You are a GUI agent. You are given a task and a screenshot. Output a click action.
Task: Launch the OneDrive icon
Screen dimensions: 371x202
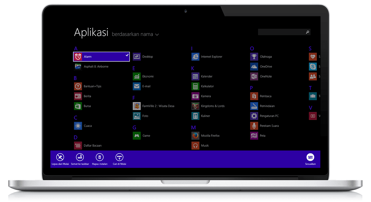pyautogui.click(x=254, y=66)
